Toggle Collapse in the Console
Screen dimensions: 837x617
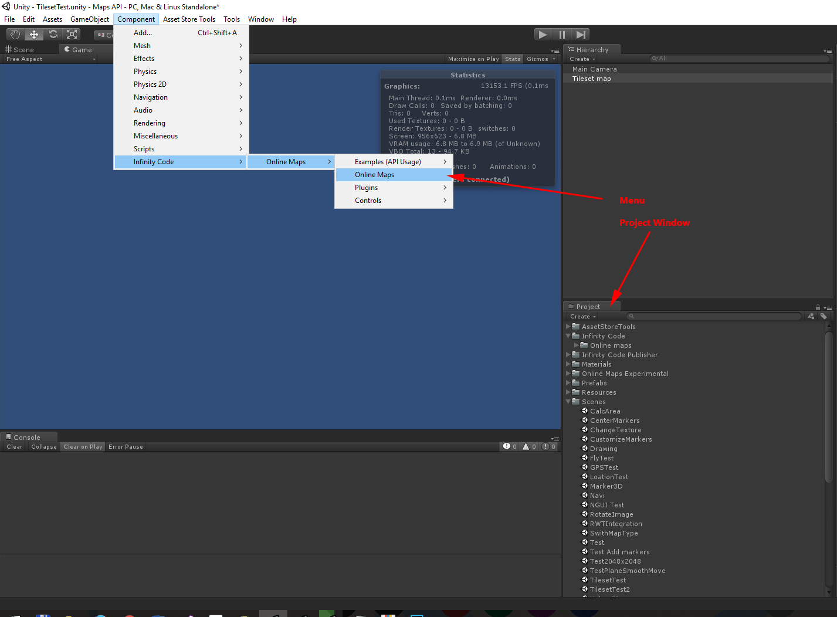click(x=44, y=446)
